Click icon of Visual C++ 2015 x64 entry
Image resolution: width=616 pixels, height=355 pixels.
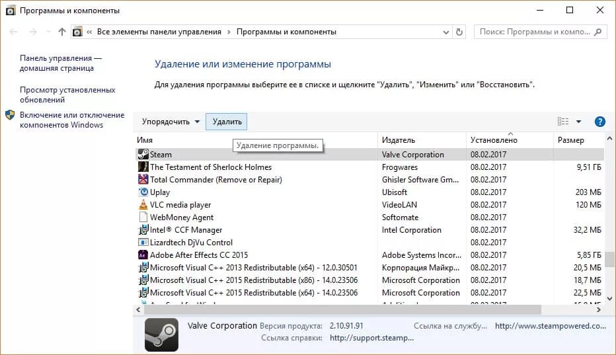click(x=143, y=292)
